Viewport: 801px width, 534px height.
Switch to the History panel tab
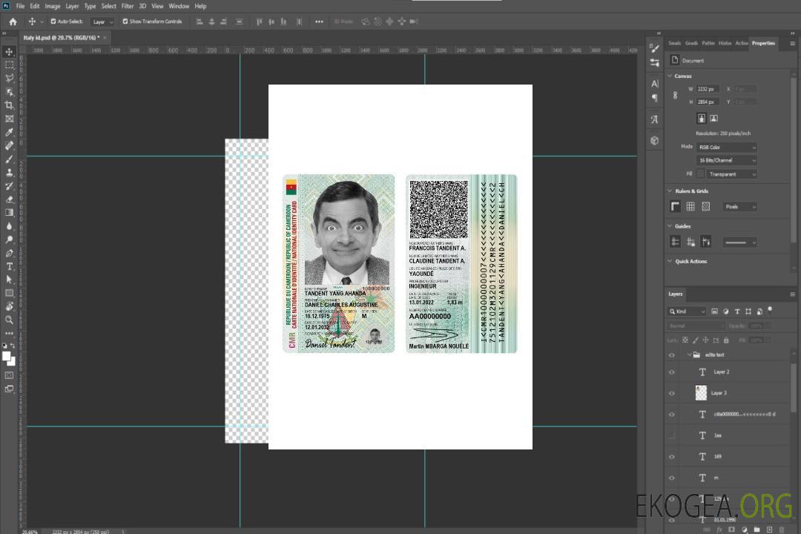pos(725,43)
